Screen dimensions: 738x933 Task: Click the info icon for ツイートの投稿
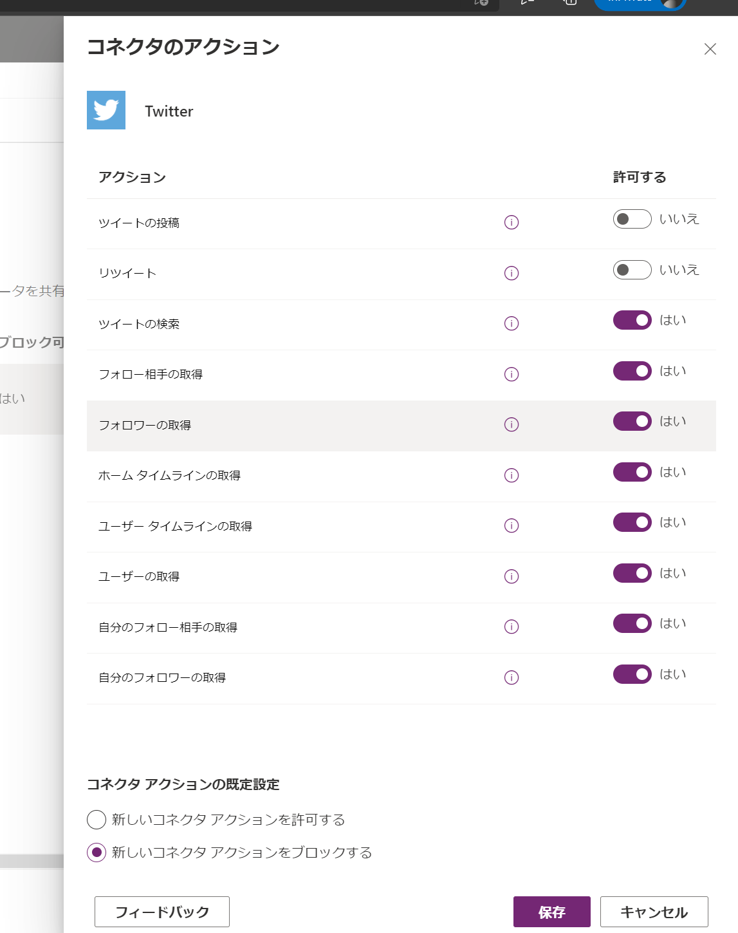pyautogui.click(x=512, y=223)
